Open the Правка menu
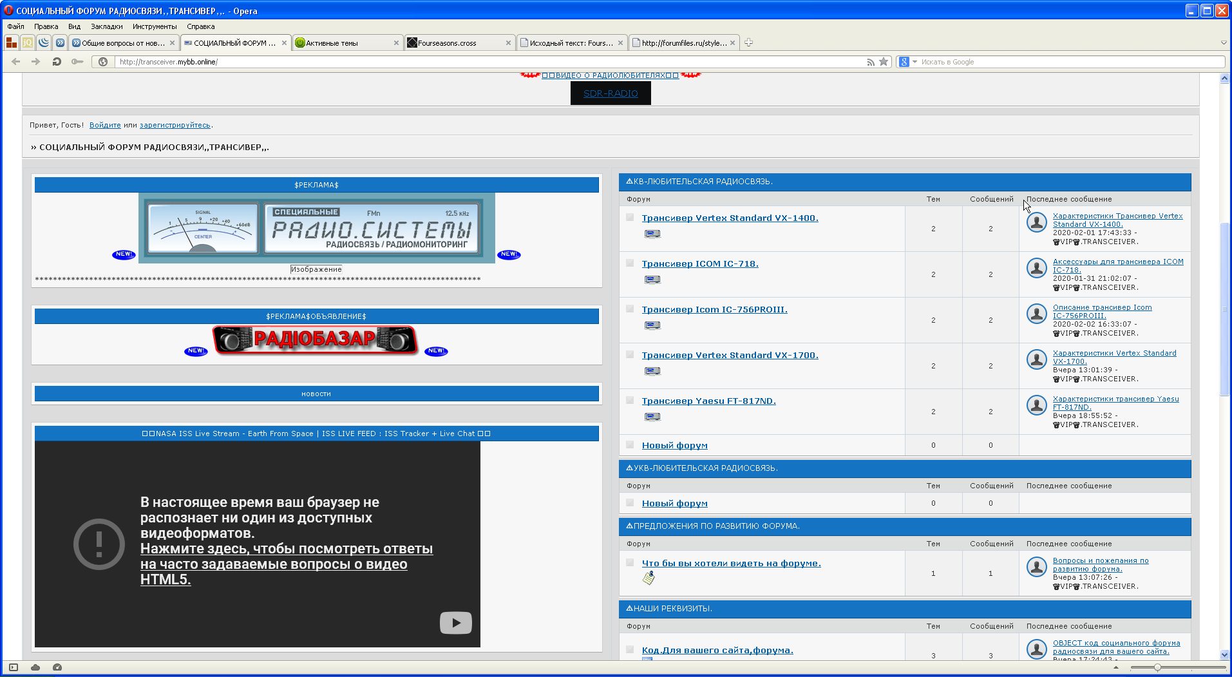Screen dimensions: 1232x677 tap(46, 26)
